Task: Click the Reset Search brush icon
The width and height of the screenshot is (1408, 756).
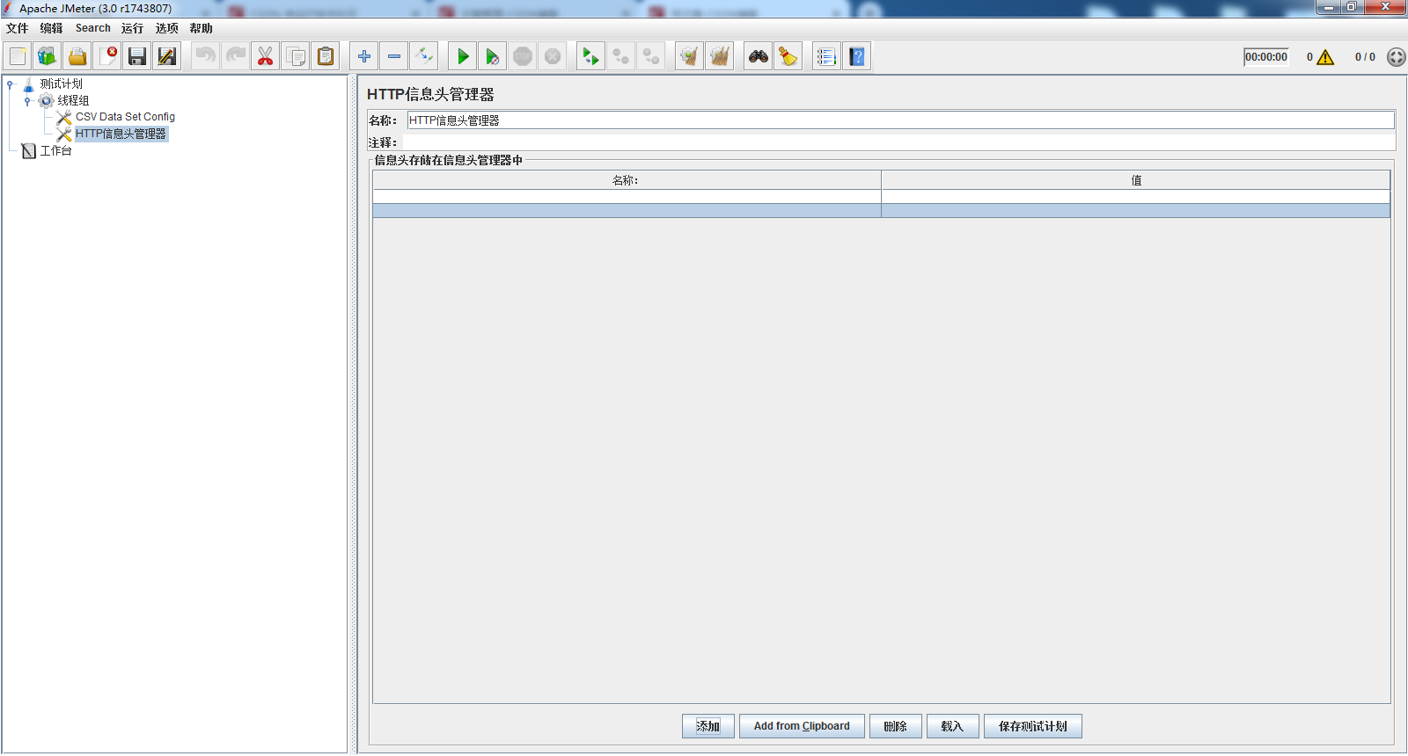Action: (788, 56)
